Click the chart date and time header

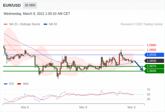point(37,14)
